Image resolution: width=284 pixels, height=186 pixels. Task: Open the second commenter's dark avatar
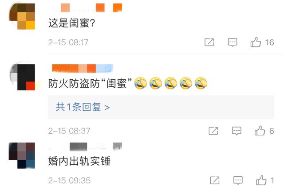[x=23, y=77]
